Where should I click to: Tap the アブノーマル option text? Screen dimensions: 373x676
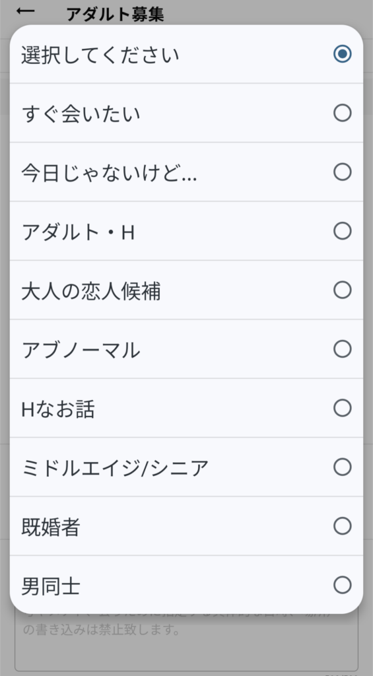click(81, 350)
